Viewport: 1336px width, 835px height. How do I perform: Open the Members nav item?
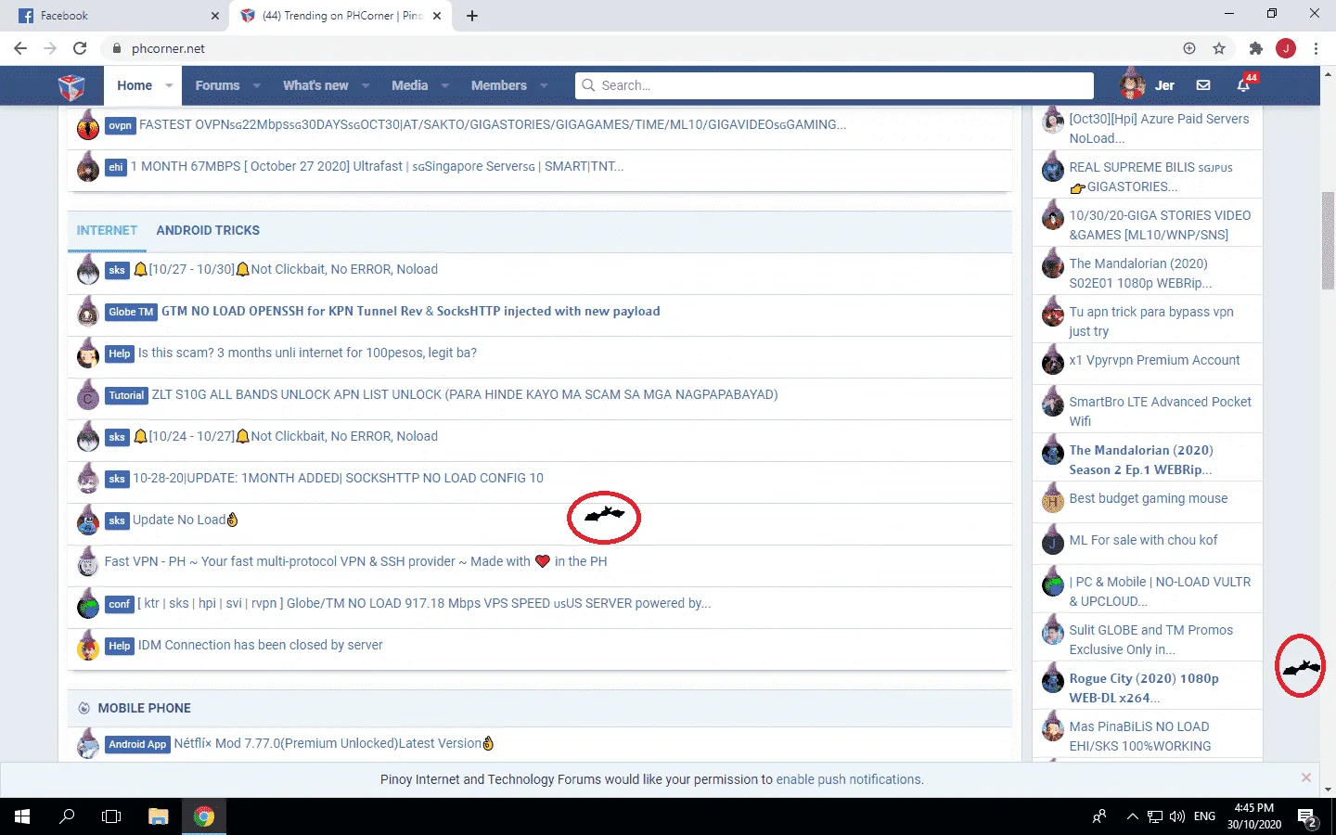click(498, 85)
